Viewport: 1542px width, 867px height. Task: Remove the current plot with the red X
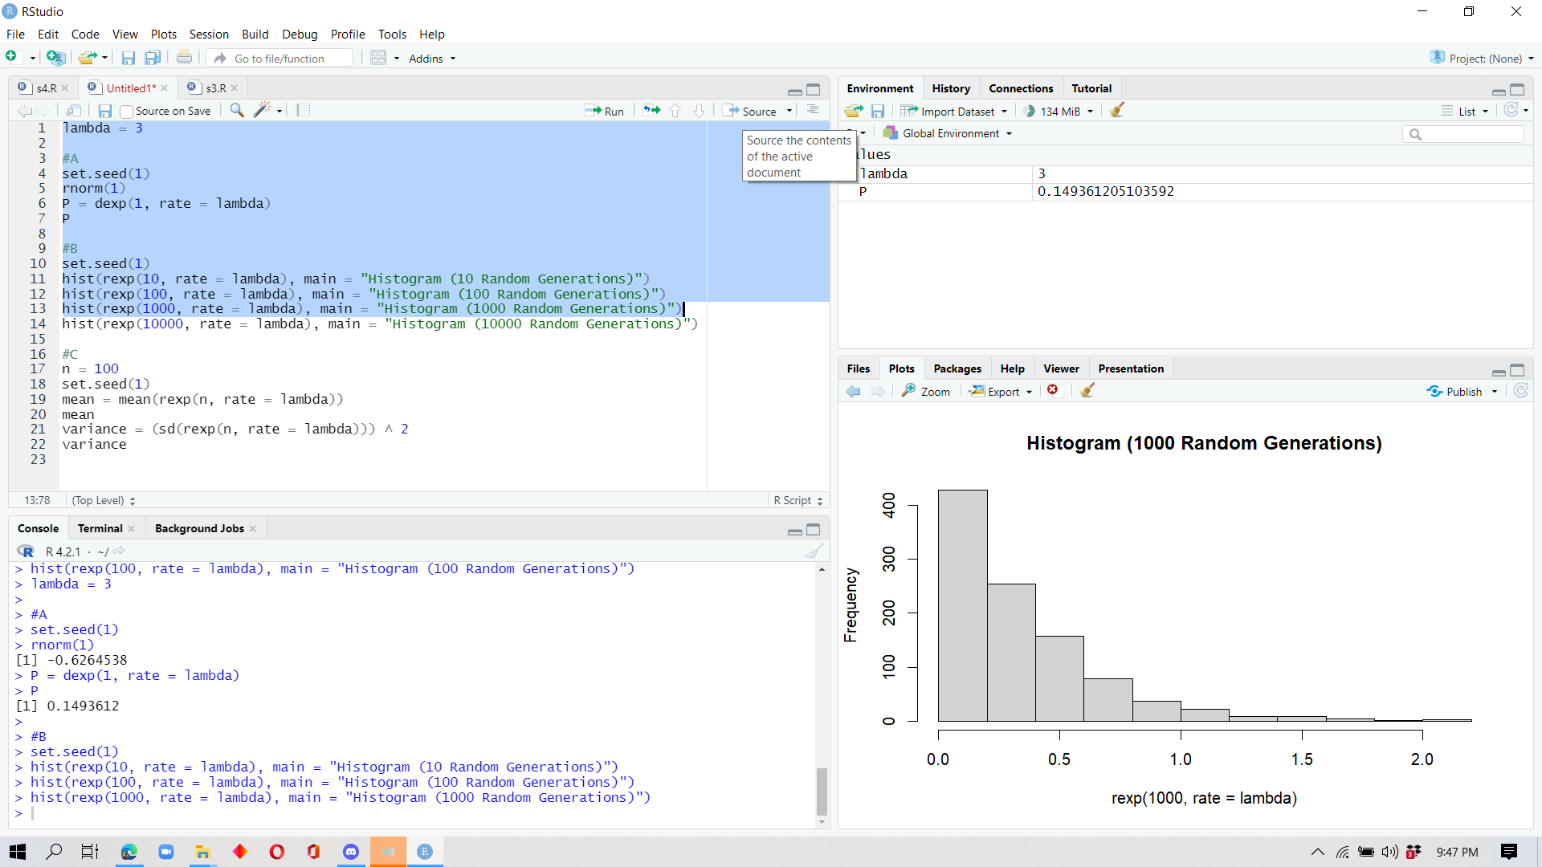pyautogui.click(x=1053, y=391)
